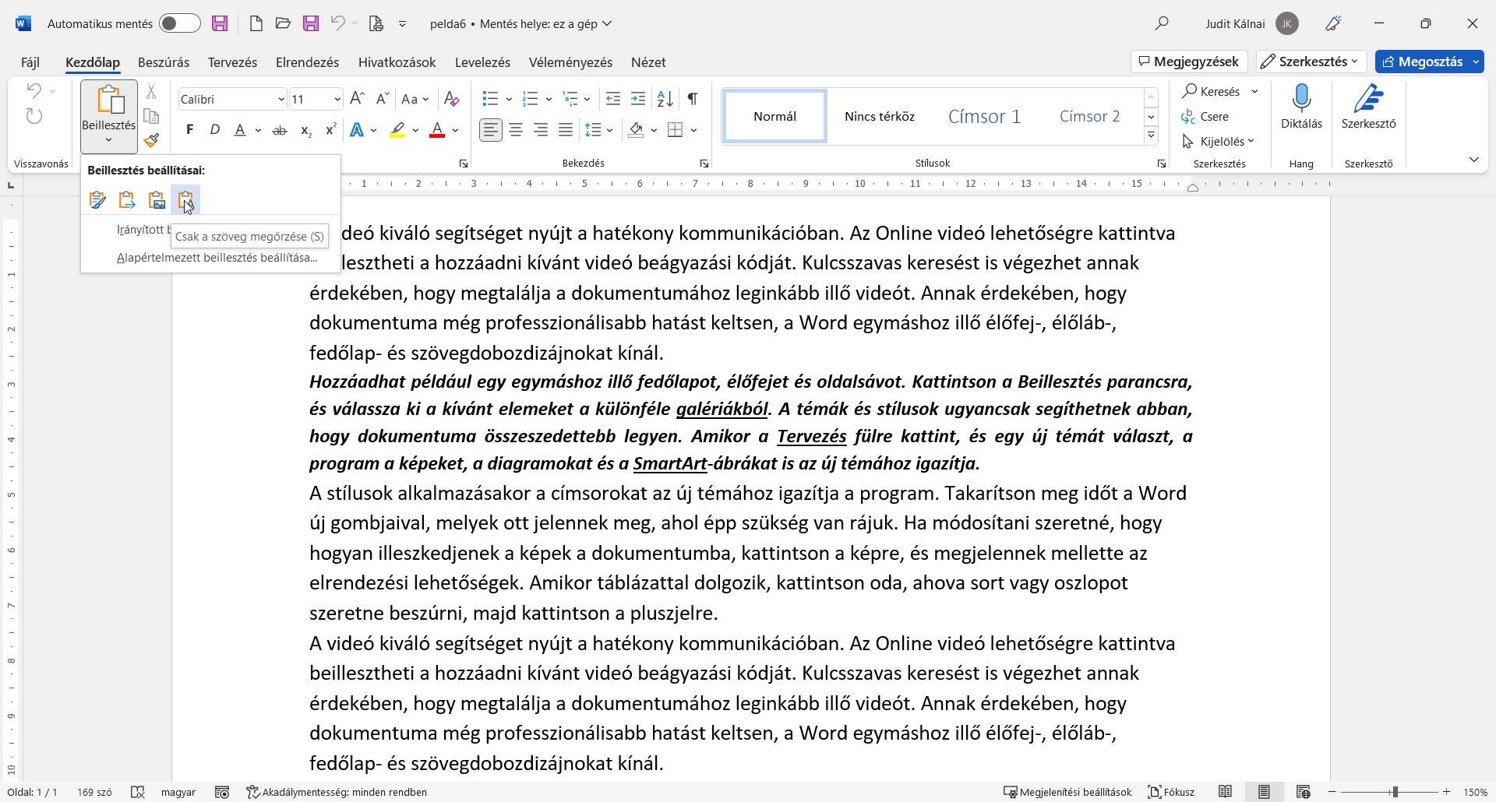
Task: Click the Szerkesztő editor pen icon
Action: [x=1368, y=99]
